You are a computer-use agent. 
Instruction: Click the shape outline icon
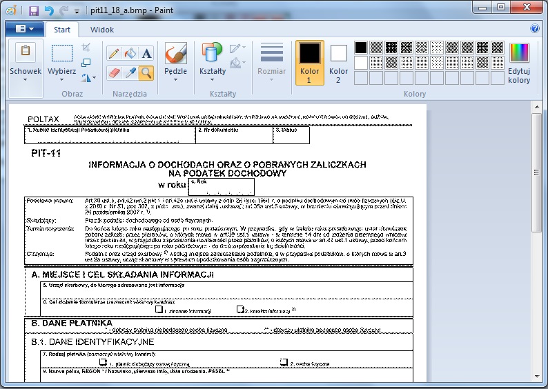point(235,48)
